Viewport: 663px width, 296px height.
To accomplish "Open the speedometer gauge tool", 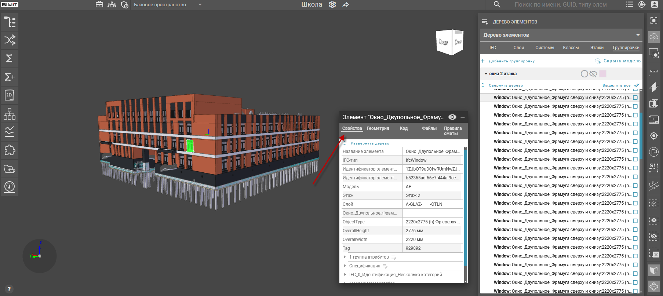I will [x=10, y=187].
